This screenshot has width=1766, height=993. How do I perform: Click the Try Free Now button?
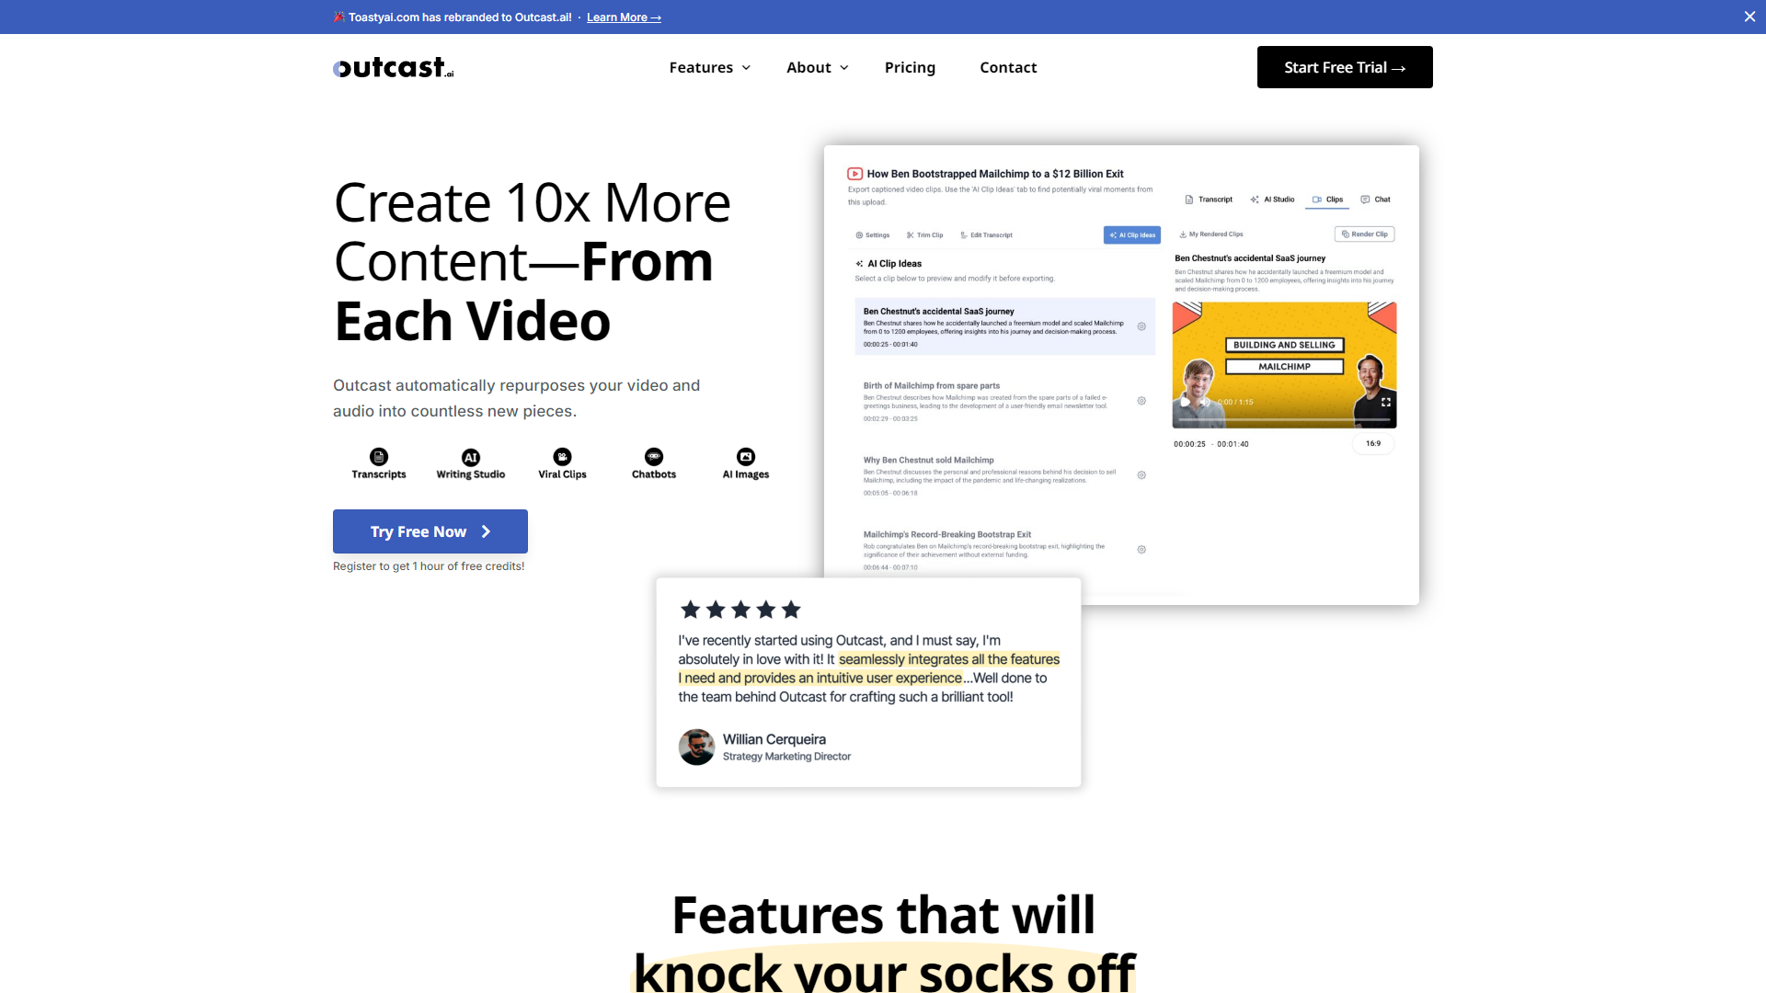(430, 531)
